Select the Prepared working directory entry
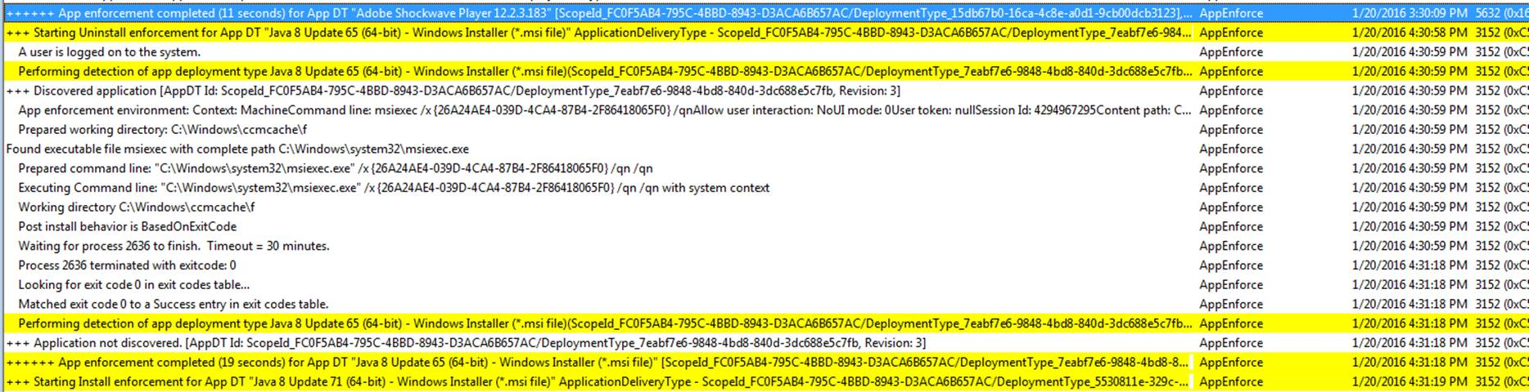This screenshot has width=1529, height=392. [764, 130]
